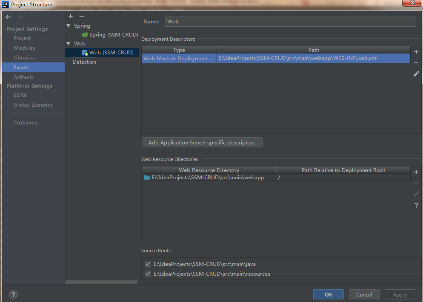Click the IntelliJ icon in title bar
The image size is (423, 302).
pyautogui.click(x=6, y=4)
